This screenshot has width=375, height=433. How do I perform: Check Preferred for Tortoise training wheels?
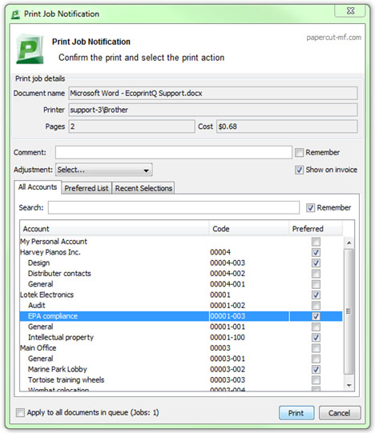(x=316, y=380)
